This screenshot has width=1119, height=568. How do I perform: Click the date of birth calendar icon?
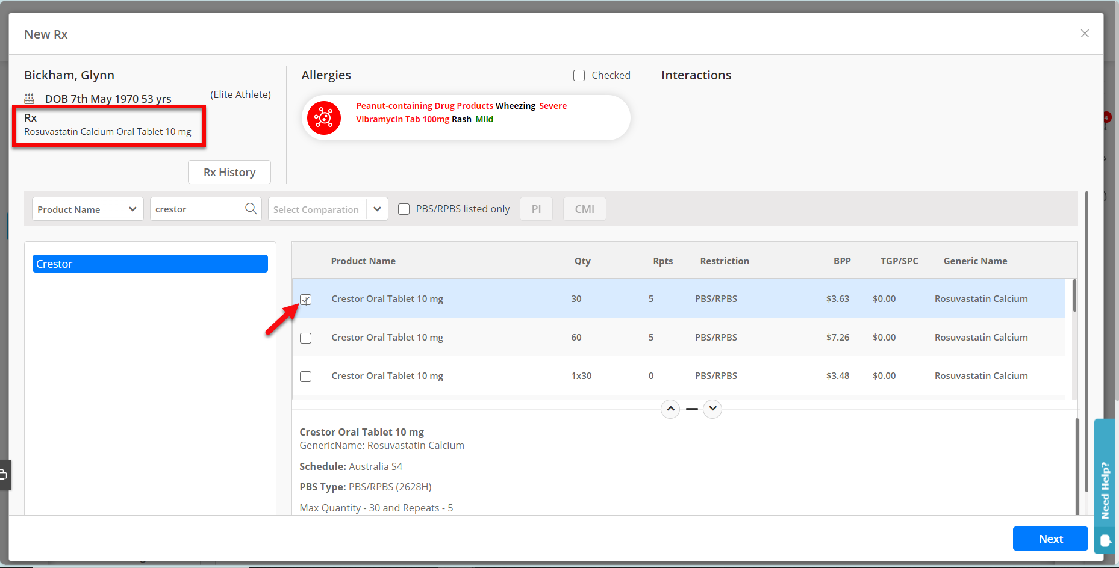point(30,99)
